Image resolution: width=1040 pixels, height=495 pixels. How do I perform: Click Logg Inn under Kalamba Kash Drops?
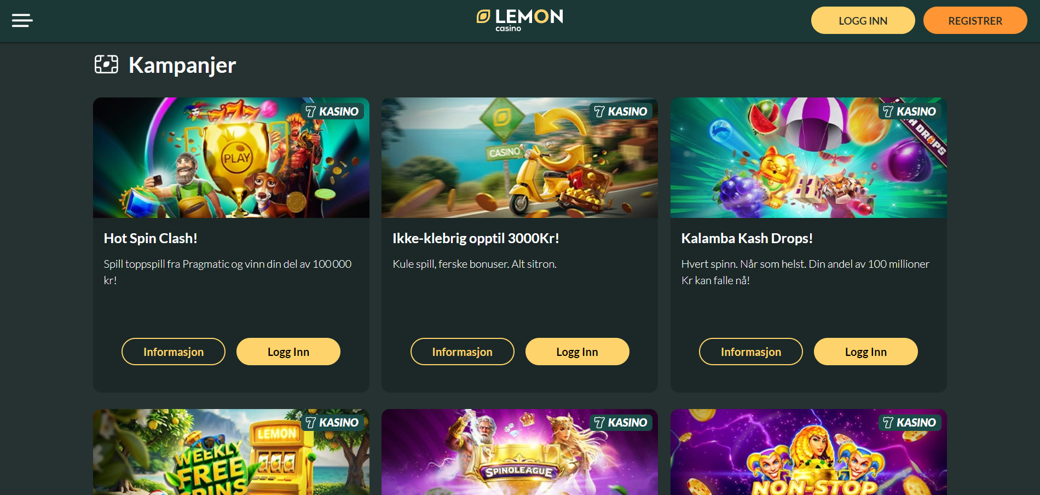point(866,352)
